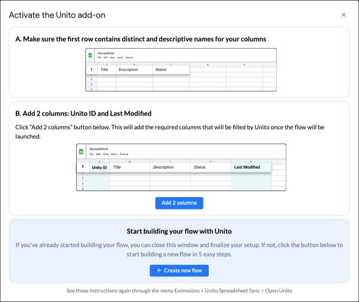Close the Activate Unito add-on dialog

(x=343, y=15)
